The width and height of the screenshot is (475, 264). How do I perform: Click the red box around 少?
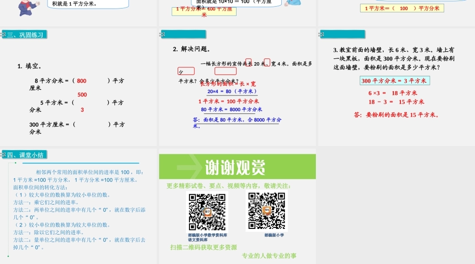186,71
